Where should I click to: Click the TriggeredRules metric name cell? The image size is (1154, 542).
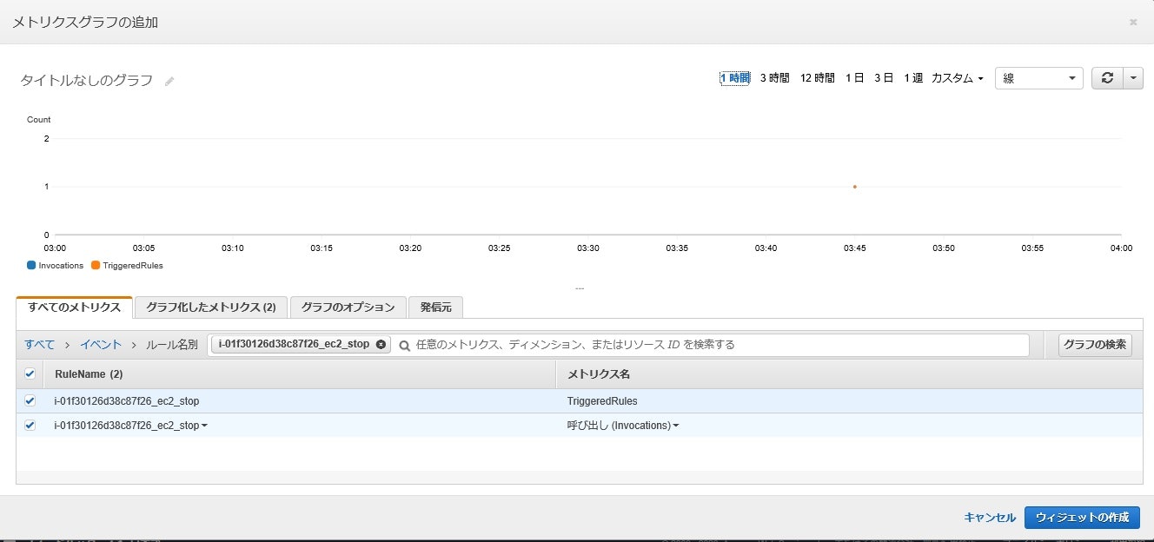pos(602,401)
